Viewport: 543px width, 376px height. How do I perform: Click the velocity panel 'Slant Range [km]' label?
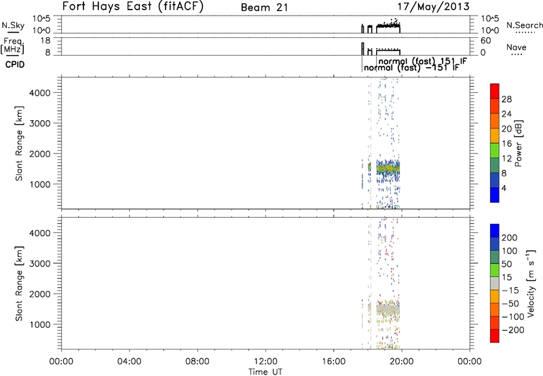tap(19, 284)
